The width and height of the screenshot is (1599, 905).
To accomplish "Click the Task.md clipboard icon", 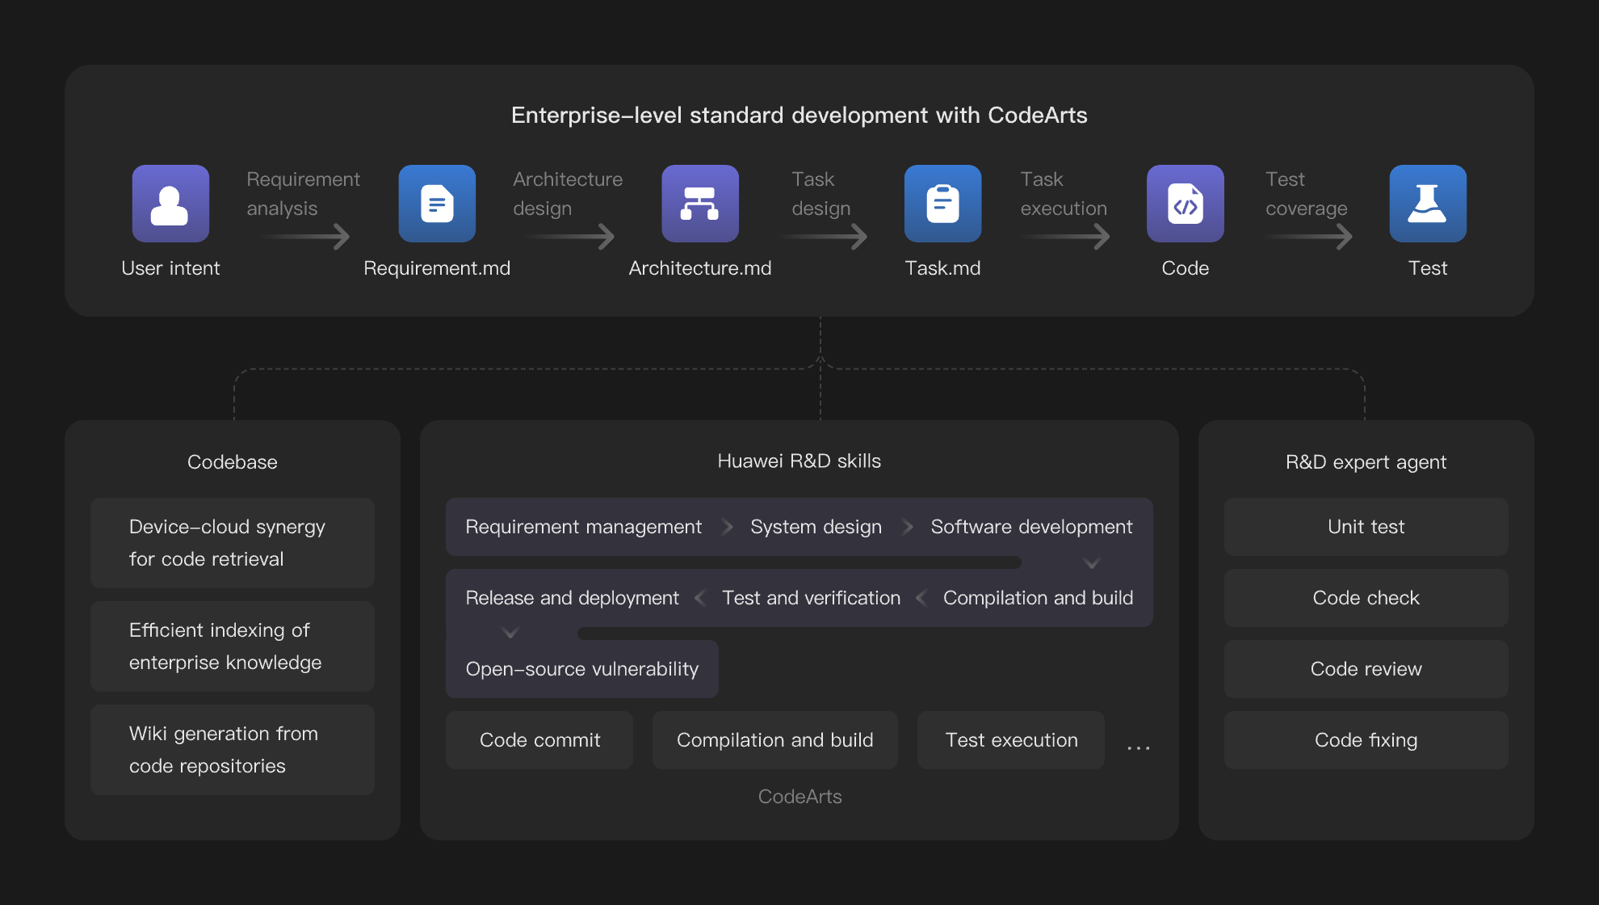I will coord(942,204).
